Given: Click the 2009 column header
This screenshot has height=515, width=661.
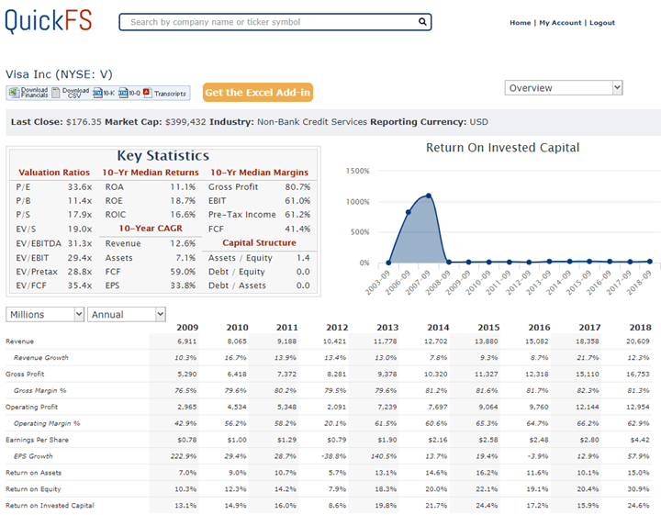Looking at the screenshot, I should click(x=186, y=327).
